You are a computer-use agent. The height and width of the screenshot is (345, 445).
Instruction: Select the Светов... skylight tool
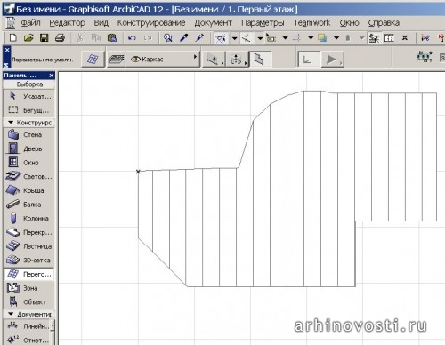coord(29,176)
